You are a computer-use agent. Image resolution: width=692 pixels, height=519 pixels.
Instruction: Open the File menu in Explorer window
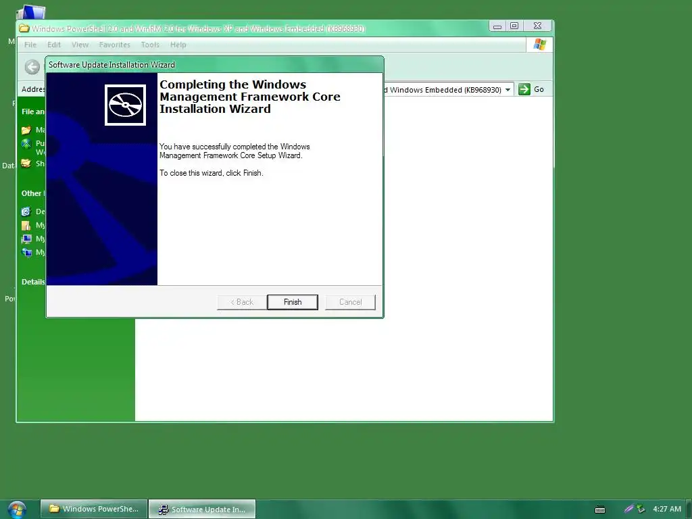30,45
